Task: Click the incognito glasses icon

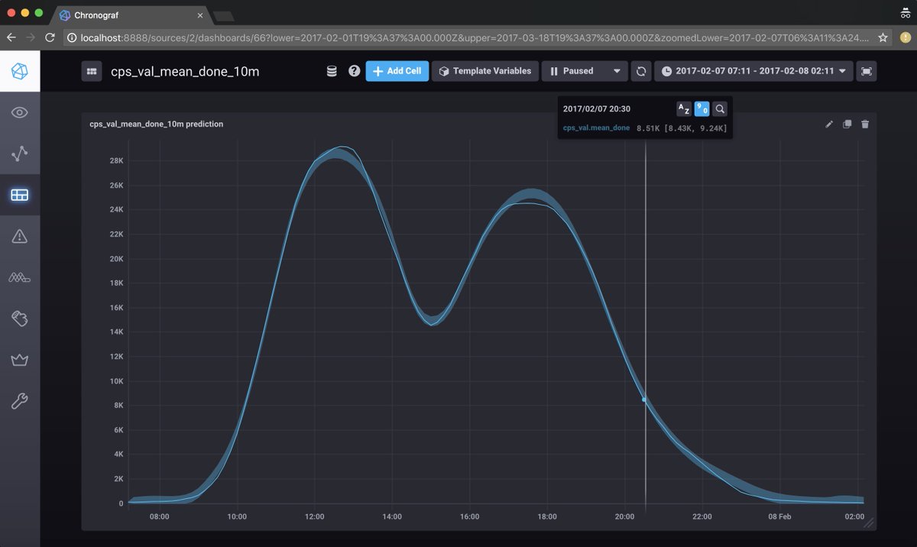Action: click(904, 13)
